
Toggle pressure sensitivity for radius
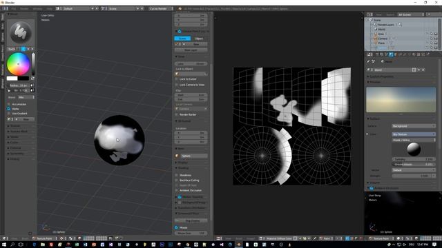pos(32,85)
